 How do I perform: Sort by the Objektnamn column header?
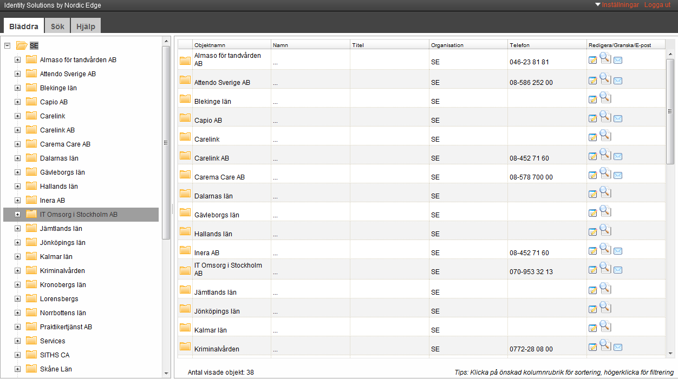232,45
